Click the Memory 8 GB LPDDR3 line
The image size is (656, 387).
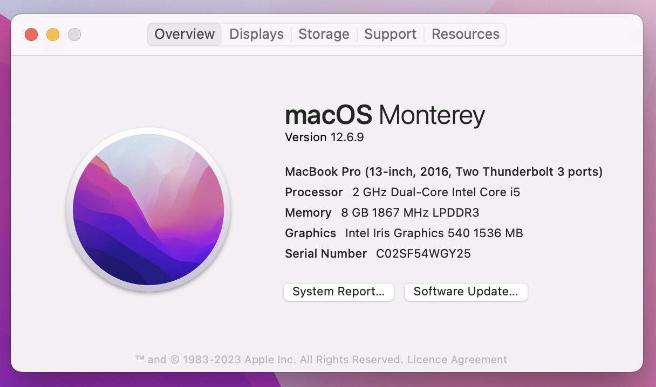[x=382, y=213]
